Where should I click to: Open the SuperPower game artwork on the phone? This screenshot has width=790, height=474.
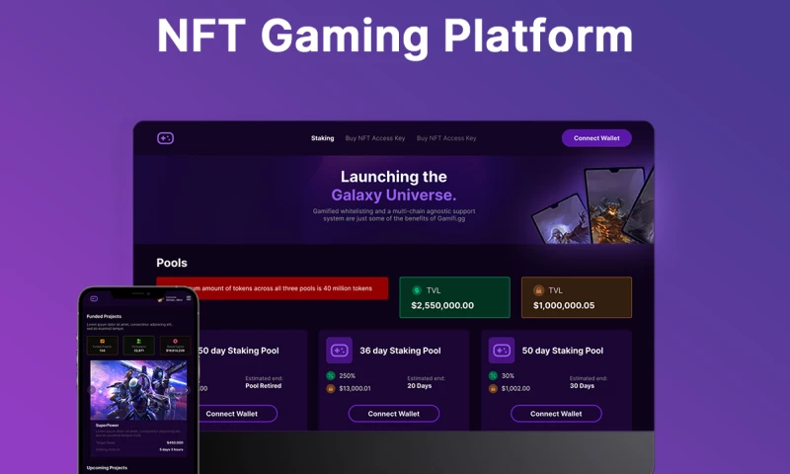coord(138,390)
